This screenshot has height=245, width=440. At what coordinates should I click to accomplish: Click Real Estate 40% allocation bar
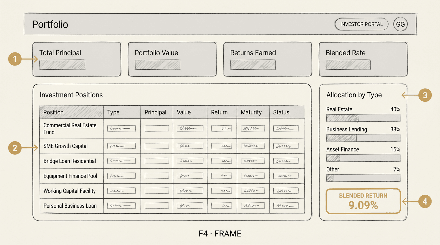363,118
